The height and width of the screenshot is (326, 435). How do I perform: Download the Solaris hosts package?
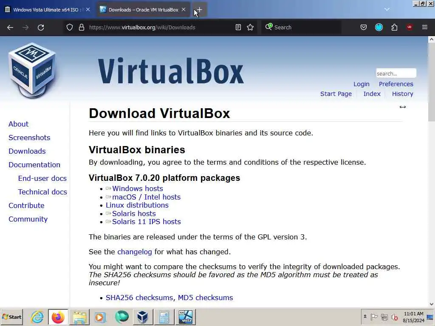click(134, 214)
